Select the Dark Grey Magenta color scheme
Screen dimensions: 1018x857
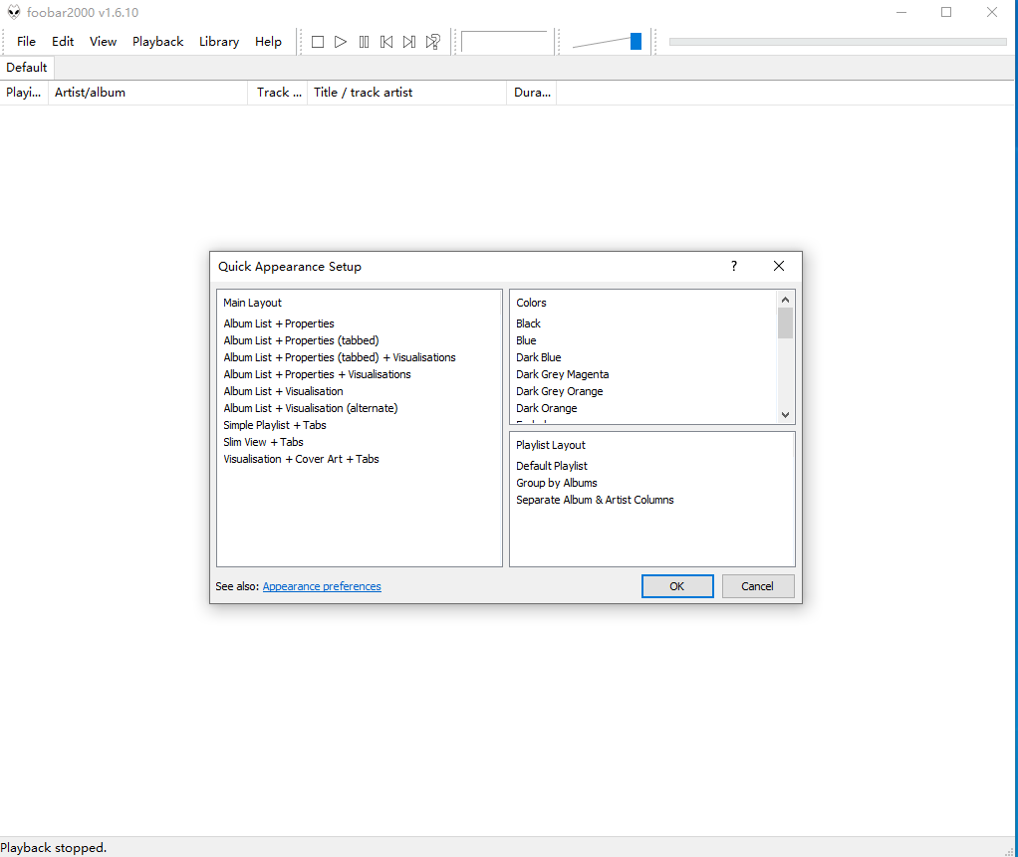pyautogui.click(x=562, y=374)
